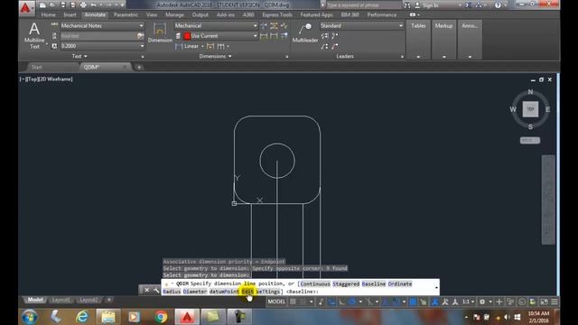The image size is (578, 325).
Task: Open AutoCAD from the Windows taskbar
Action: click(187, 317)
